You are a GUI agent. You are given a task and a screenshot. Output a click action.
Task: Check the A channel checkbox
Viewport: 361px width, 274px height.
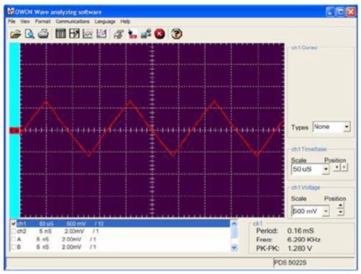tap(14, 239)
